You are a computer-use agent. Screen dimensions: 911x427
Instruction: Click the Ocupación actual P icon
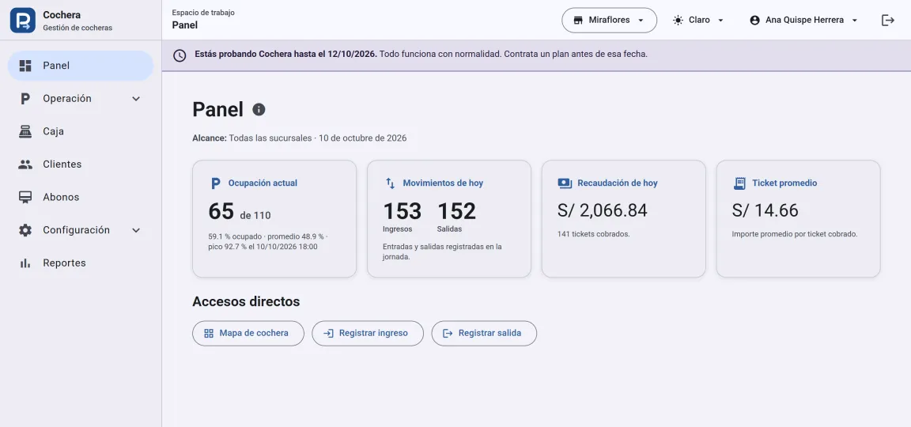216,183
